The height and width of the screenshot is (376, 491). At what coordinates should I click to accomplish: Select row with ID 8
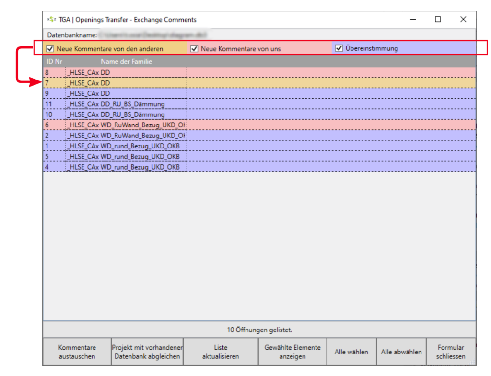point(125,72)
